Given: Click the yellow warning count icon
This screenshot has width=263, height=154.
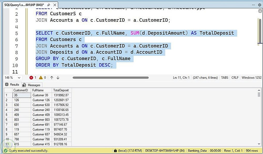Looking at the screenshot, I should 41,78.
